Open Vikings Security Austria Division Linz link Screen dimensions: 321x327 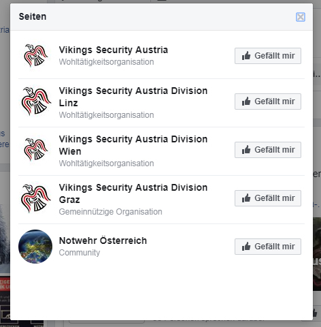click(133, 97)
